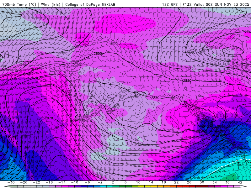Click the "700mb Temp (°C)" title text

[19, 4]
